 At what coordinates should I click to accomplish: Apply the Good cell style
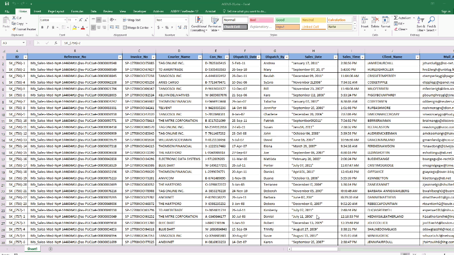tap(287, 20)
